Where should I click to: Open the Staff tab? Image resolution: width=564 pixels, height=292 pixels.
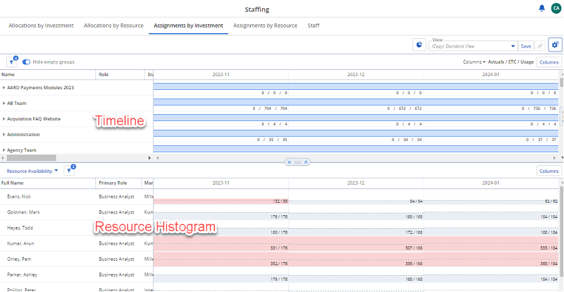tap(313, 26)
